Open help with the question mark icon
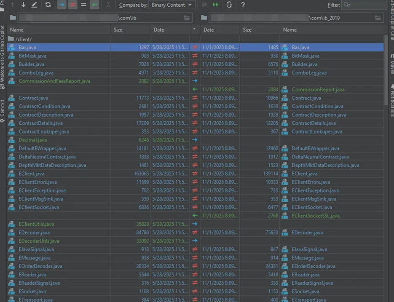The image size is (394, 302). pyautogui.click(x=243, y=5)
